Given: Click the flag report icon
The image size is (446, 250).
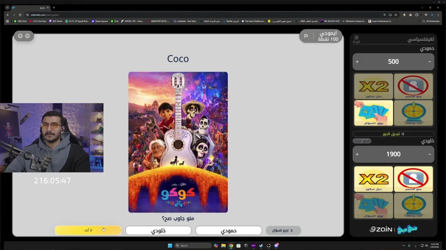Looking at the screenshot, I should coord(306,36).
